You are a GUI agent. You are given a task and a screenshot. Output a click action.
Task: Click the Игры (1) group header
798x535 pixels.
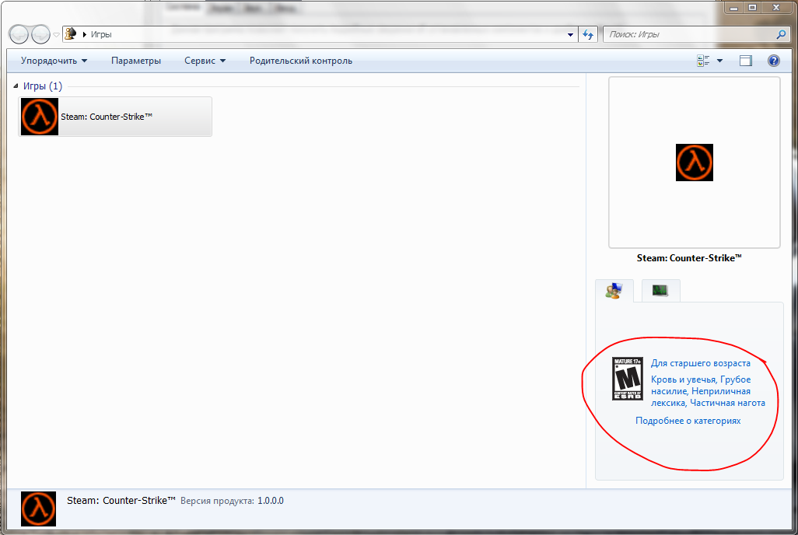[x=43, y=86]
